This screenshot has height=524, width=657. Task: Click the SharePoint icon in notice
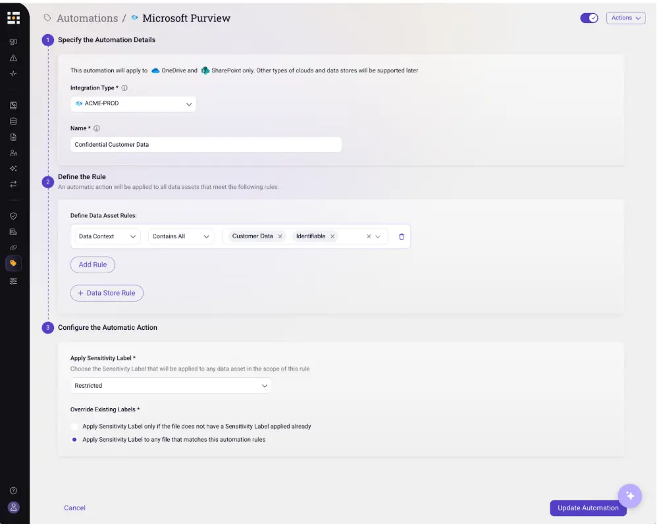click(205, 70)
